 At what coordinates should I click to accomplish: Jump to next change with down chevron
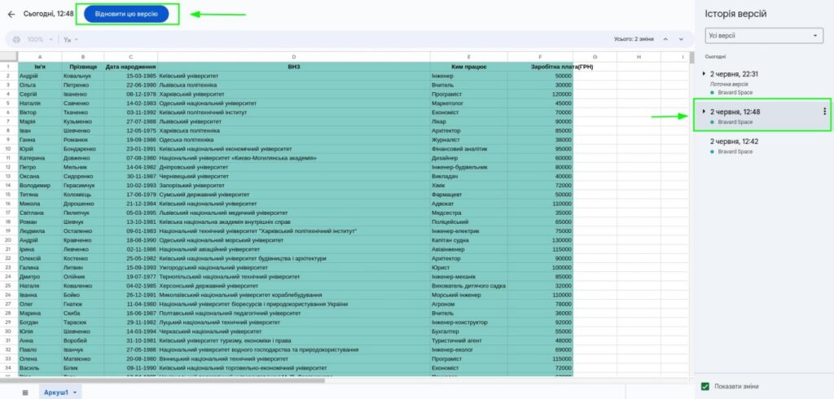pos(681,39)
